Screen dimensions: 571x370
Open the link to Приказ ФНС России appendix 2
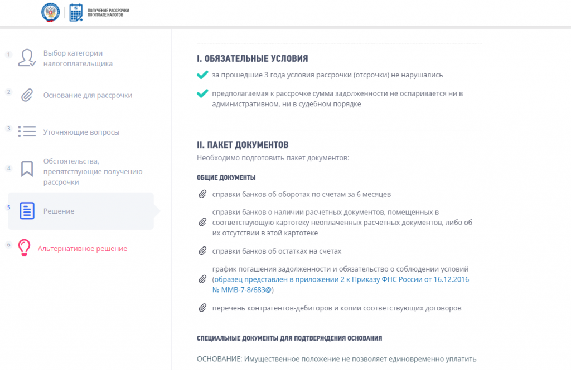tap(341, 279)
